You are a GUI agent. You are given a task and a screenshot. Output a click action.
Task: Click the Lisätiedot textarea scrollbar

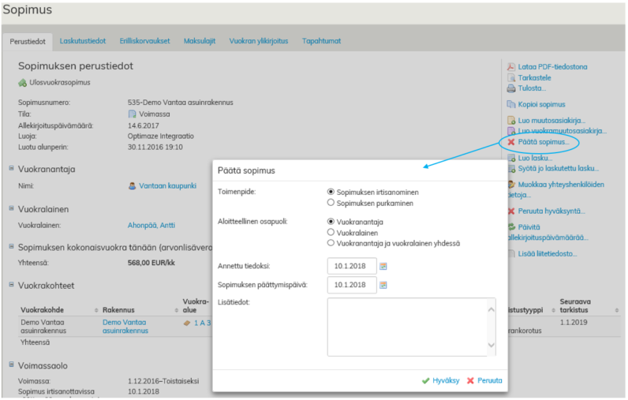pyautogui.click(x=492, y=327)
